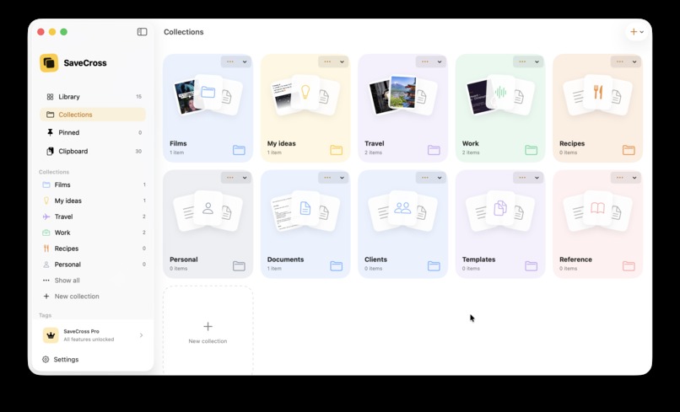Screen dimensions: 680x412
Task: Click the folder icon on Films card
Action: click(239, 150)
